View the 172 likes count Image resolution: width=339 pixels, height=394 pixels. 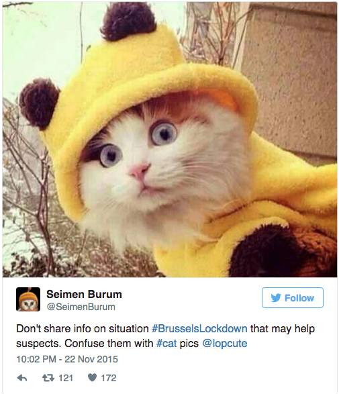click(x=109, y=378)
